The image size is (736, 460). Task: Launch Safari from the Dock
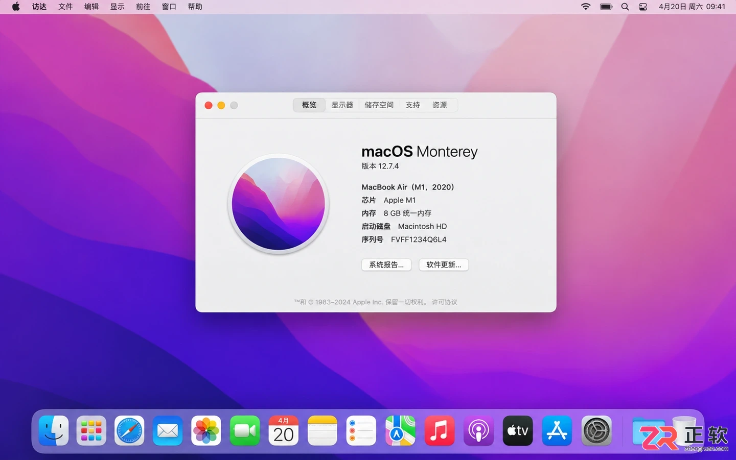pyautogui.click(x=129, y=430)
